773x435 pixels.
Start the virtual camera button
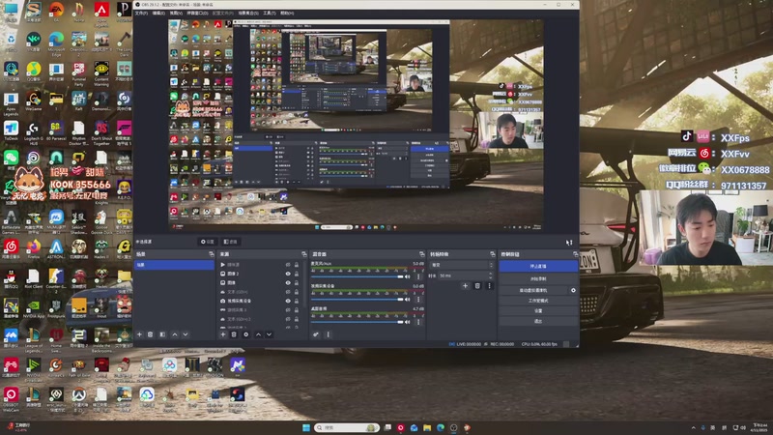533,291
